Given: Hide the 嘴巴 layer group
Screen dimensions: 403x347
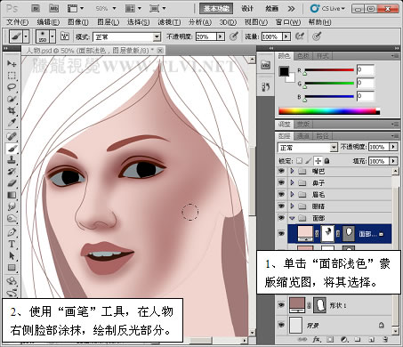Looking at the screenshot, I should [x=281, y=171].
